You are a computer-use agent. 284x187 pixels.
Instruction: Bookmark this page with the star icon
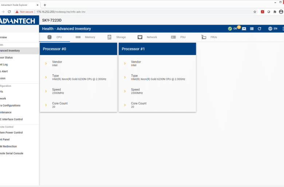point(255,12)
